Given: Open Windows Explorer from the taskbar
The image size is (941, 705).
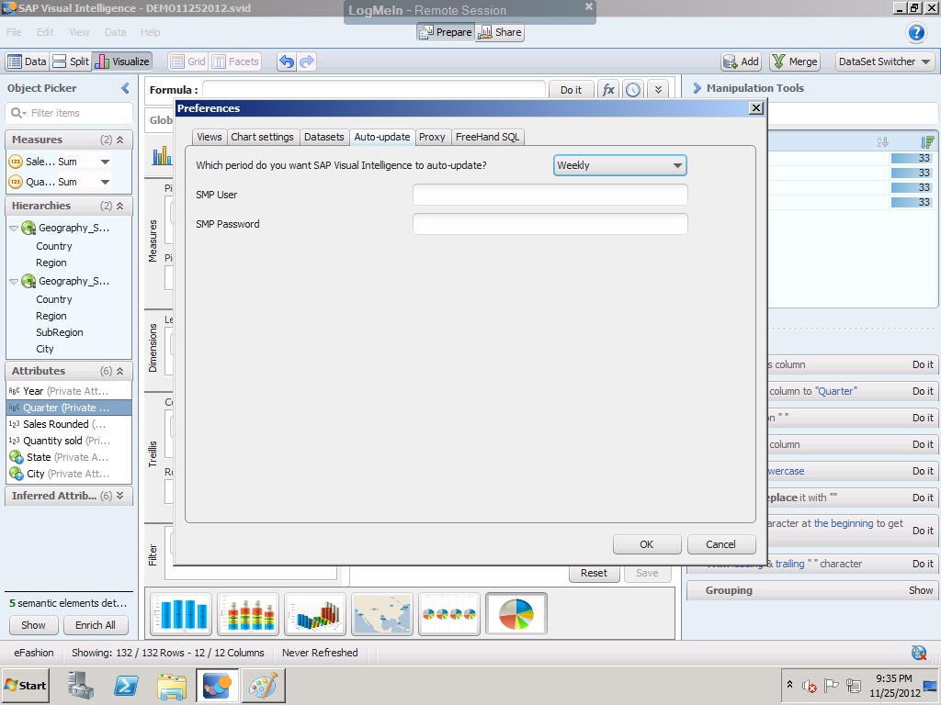Looking at the screenshot, I should coord(172,686).
